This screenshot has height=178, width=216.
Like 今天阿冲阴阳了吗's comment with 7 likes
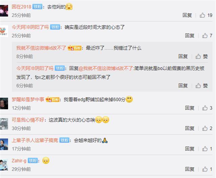pyautogui.click(x=207, y=35)
